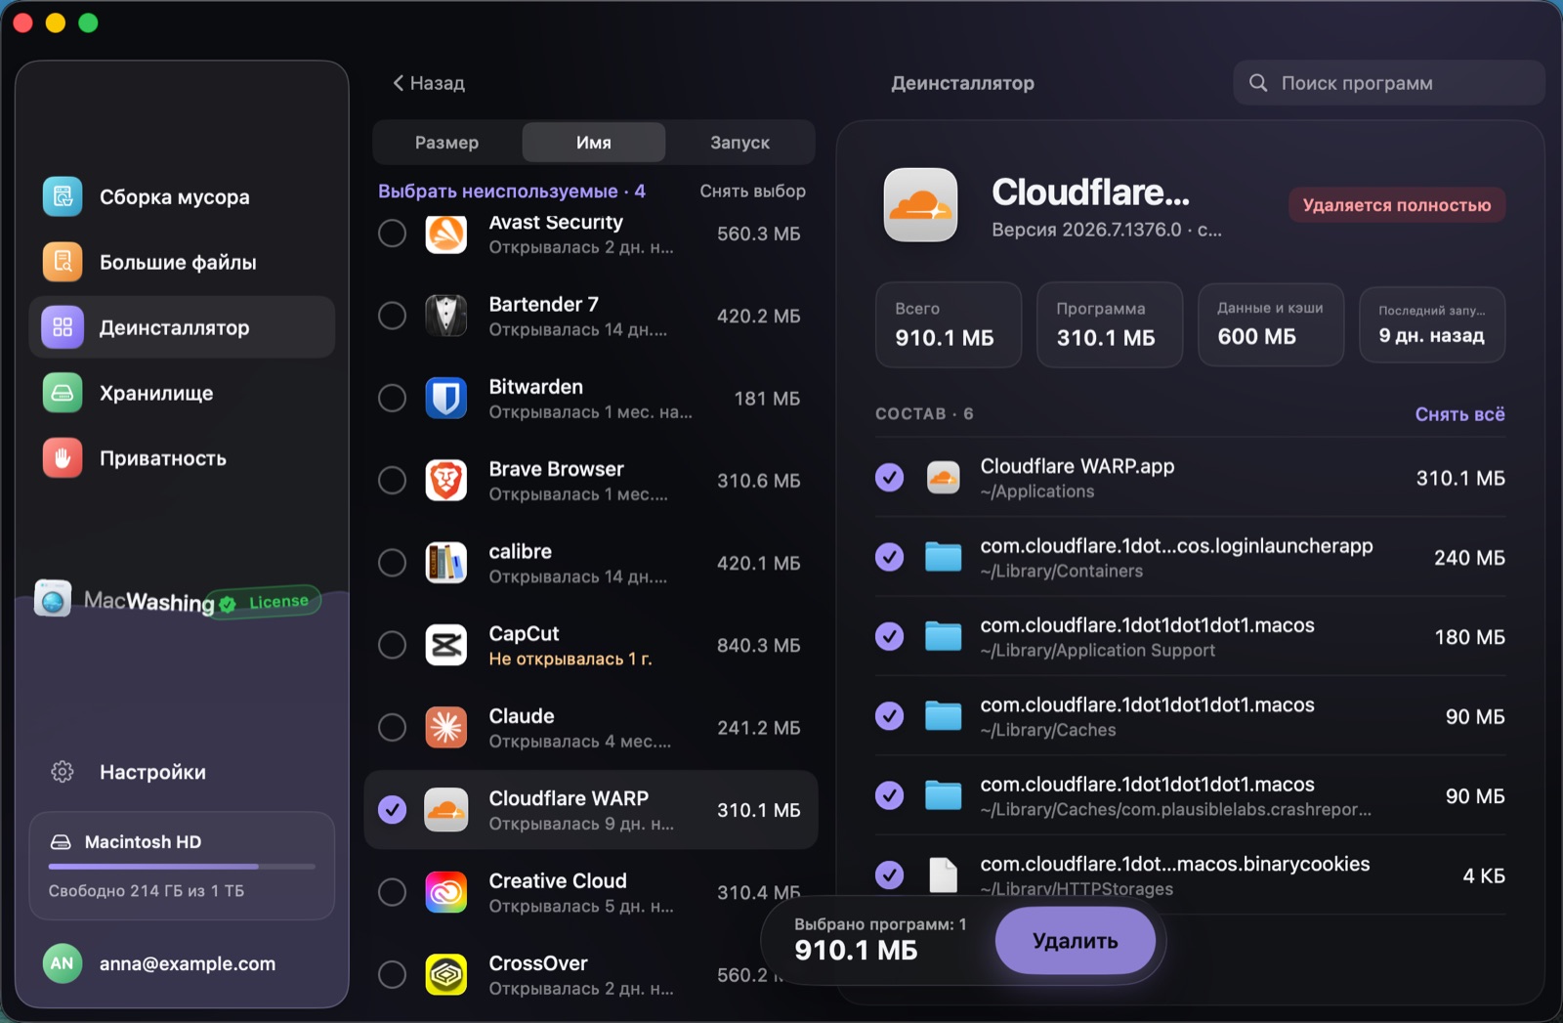The height and width of the screenshot is (1023, 1563).
Task: Uncheck Cloudflare WARP.app component checkbox
Action: point(889,478)
